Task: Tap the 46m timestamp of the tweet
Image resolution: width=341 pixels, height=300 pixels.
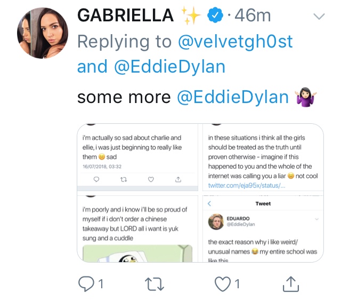Action: tap(253, 15)
